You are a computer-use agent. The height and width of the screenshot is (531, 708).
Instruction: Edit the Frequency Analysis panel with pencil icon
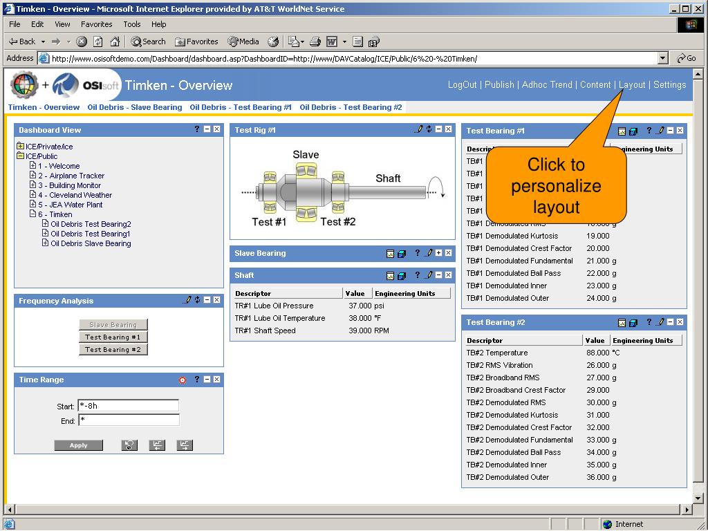click(x=187, y=300)
